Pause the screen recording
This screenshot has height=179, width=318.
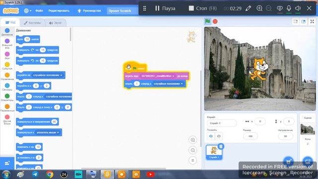(x=165, y=8)
